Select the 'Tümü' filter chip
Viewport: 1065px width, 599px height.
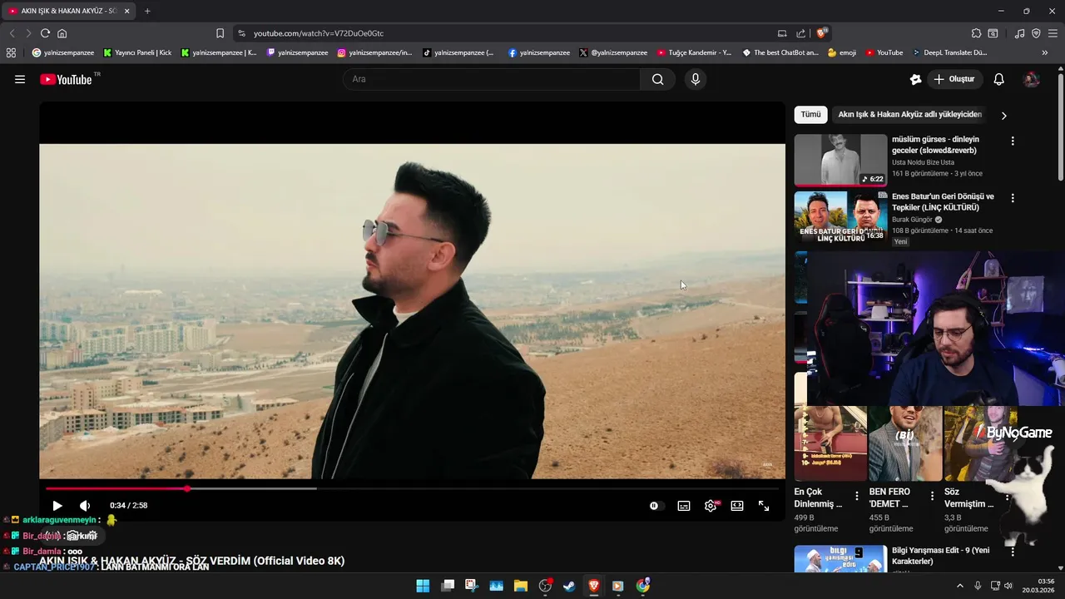click(810, 115)
